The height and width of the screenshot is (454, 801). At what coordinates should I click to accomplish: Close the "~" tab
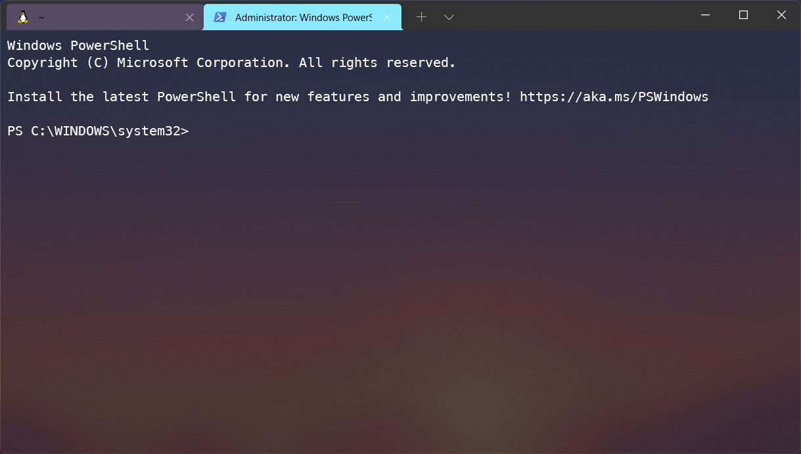[x=190, y=17]
